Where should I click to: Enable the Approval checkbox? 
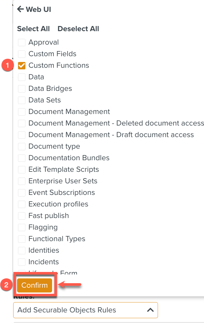22,42
